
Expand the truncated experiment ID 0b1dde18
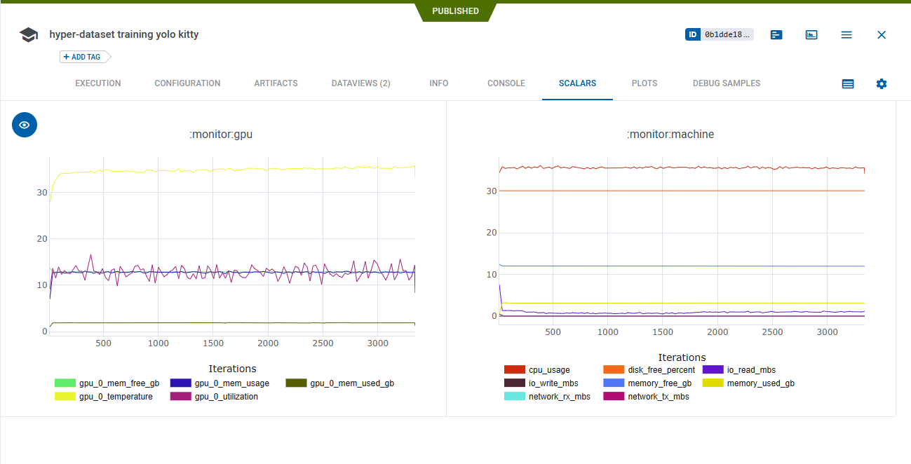pyautogui.click(x=728, y=34)
